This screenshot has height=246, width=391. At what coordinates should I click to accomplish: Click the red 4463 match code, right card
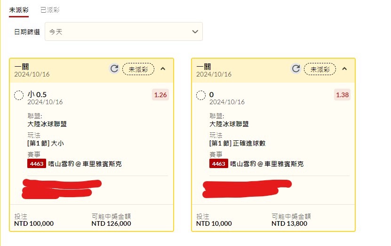point(218,164)
